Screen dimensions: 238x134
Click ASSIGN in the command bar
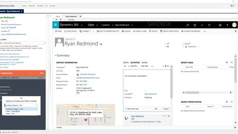click(126, 31)
